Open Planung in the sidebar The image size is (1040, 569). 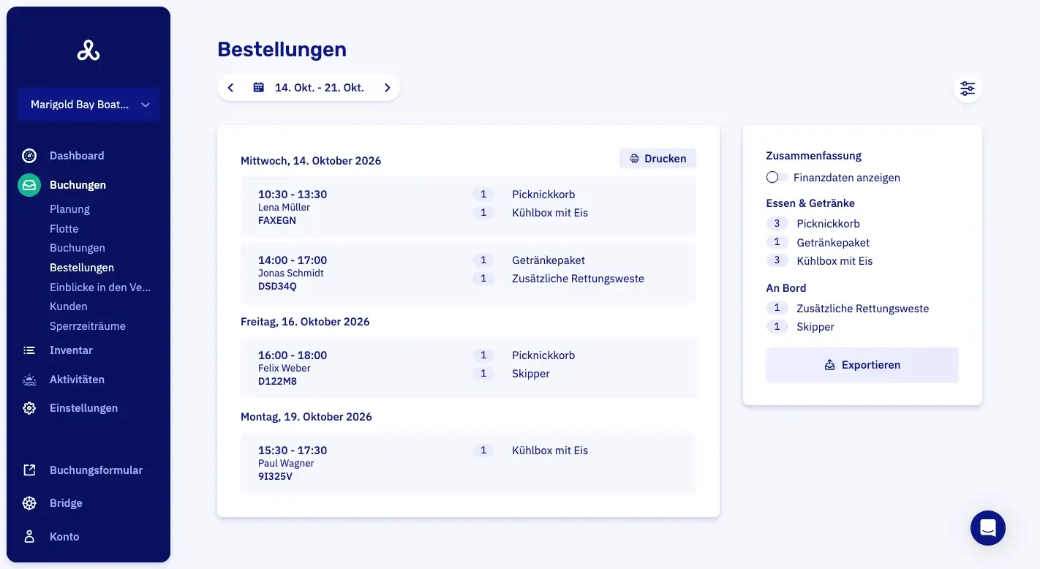click(69, 209)
